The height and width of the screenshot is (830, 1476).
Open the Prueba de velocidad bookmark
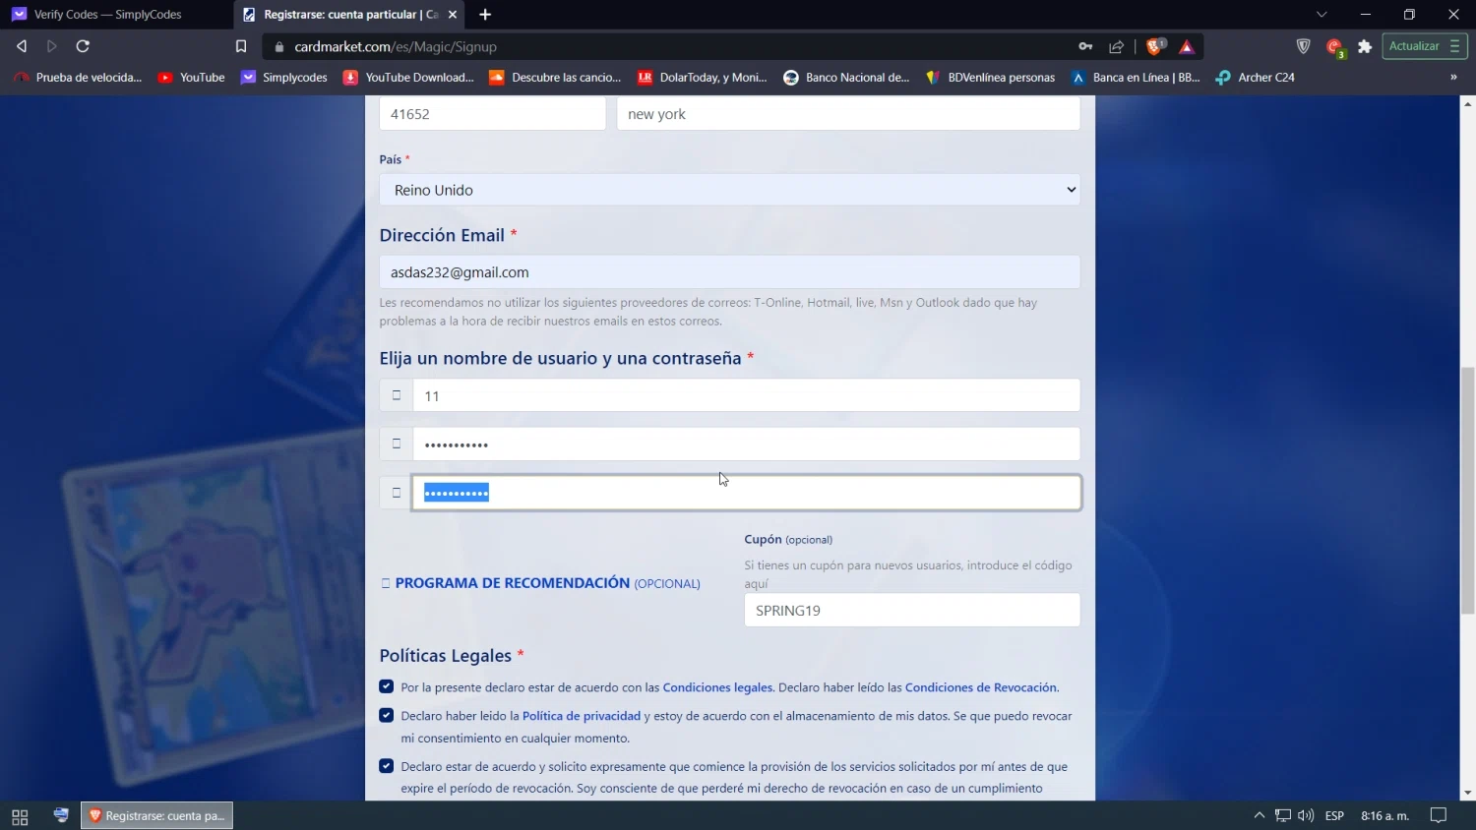tap(78, 77)
